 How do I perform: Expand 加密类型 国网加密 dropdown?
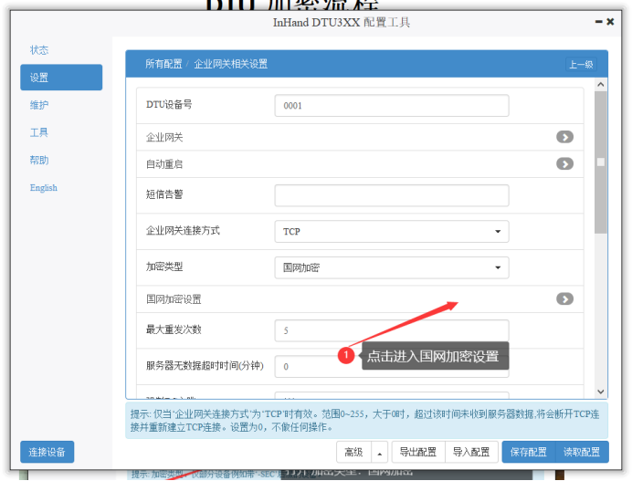click(x=391, y=267)
